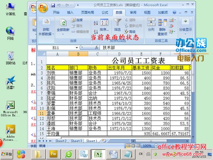The height and width of the screenshot is (160, 213).
Task: Toggle the Filter (筛选) funnel
Action: [x=118, y=22]
